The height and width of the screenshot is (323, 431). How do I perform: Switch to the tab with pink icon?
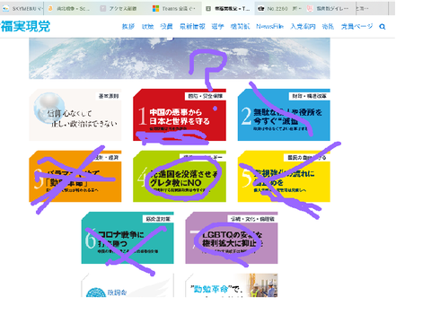coord(330,9)
